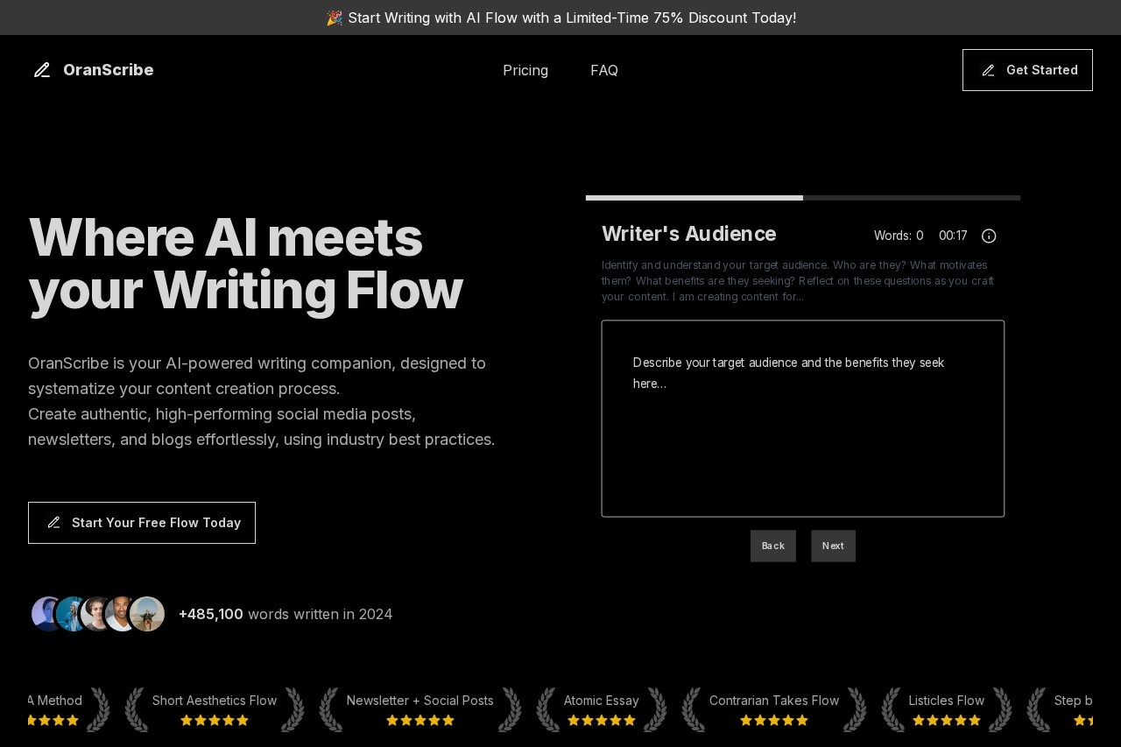Click the OranScribe pencil logo icon

pos(42,70)
